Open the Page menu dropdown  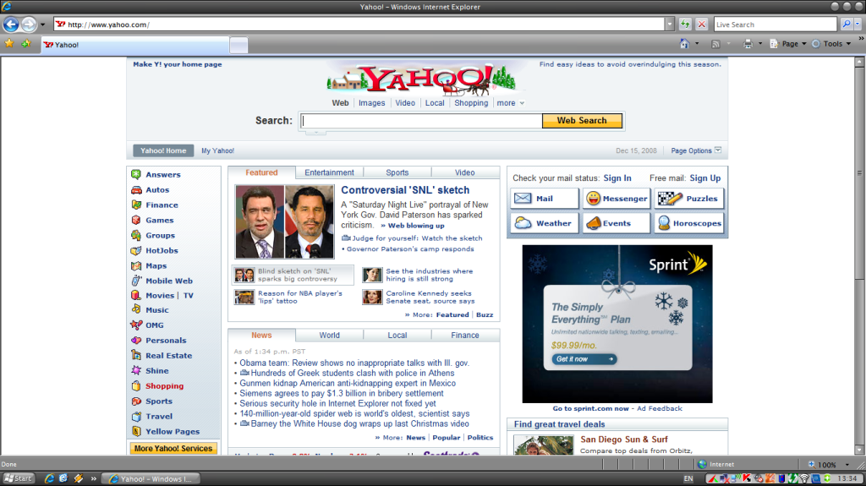tap(804, 44)
